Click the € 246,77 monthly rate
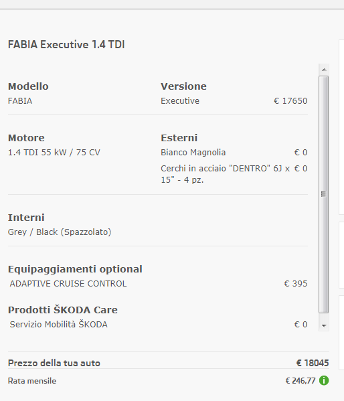The width and height of the screenshot is (344, 401). (x=300, y=381)
